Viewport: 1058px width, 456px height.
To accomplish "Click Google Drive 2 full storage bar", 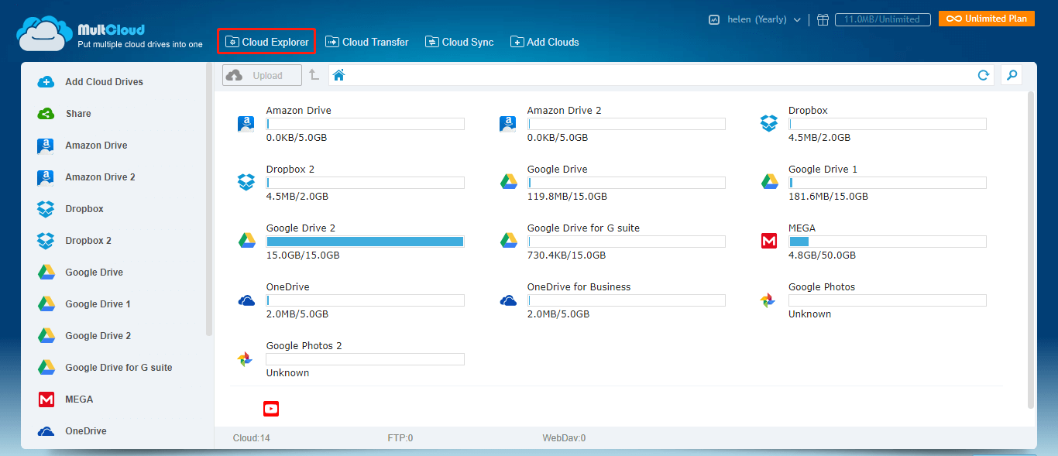I will pos(365,242).
